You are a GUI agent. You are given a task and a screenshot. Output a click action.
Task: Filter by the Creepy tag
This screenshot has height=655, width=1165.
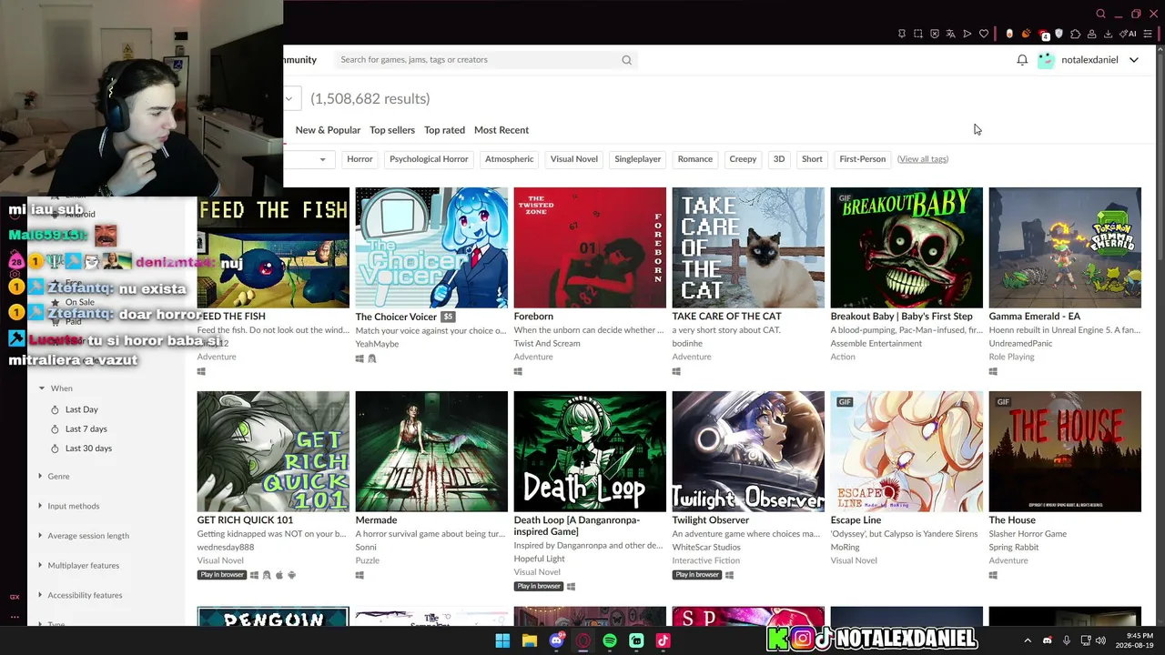pyautogui.click(x=743, y=159)
